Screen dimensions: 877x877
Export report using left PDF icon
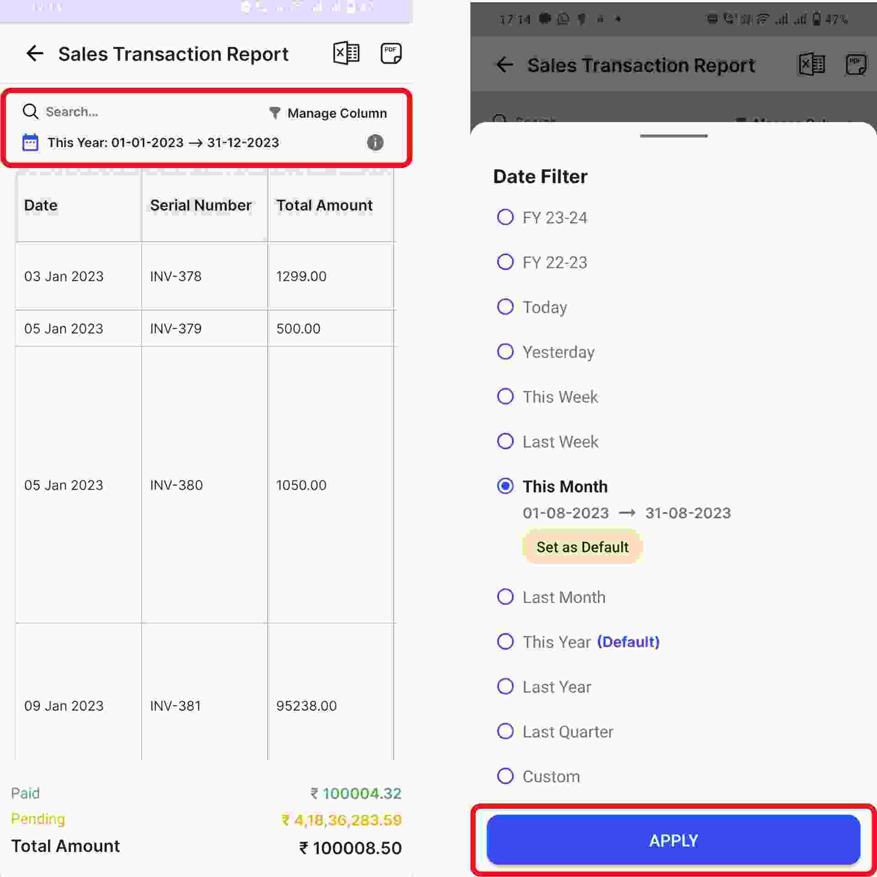pyautogui.click(x=391, y=53)
